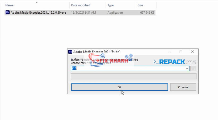Expand the temporary folder path dropdown
The width and height of the screenshot is (218, 120).
tap(187, 69)
